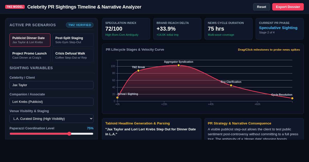Click the Multi-wave coverage text
This screenshot has width=309, height=162.
pos(221,35)
